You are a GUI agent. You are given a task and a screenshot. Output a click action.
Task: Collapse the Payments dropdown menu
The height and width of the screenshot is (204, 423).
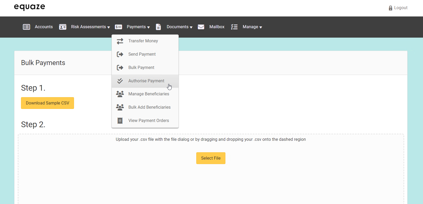coord(138,27)
